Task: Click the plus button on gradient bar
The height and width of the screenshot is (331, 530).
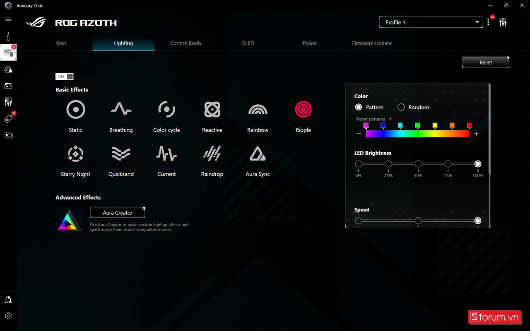Action: click(476, 134)
